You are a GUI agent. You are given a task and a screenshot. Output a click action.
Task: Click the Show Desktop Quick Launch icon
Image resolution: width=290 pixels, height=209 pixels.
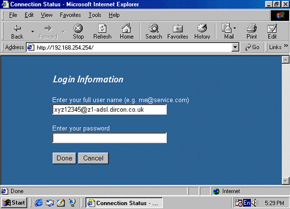tap(61, 203)
